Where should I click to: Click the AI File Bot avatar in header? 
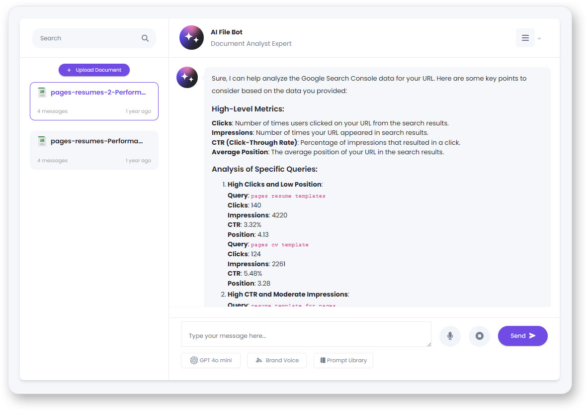(191, 38)
